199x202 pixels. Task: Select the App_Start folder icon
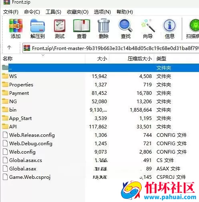5,118
